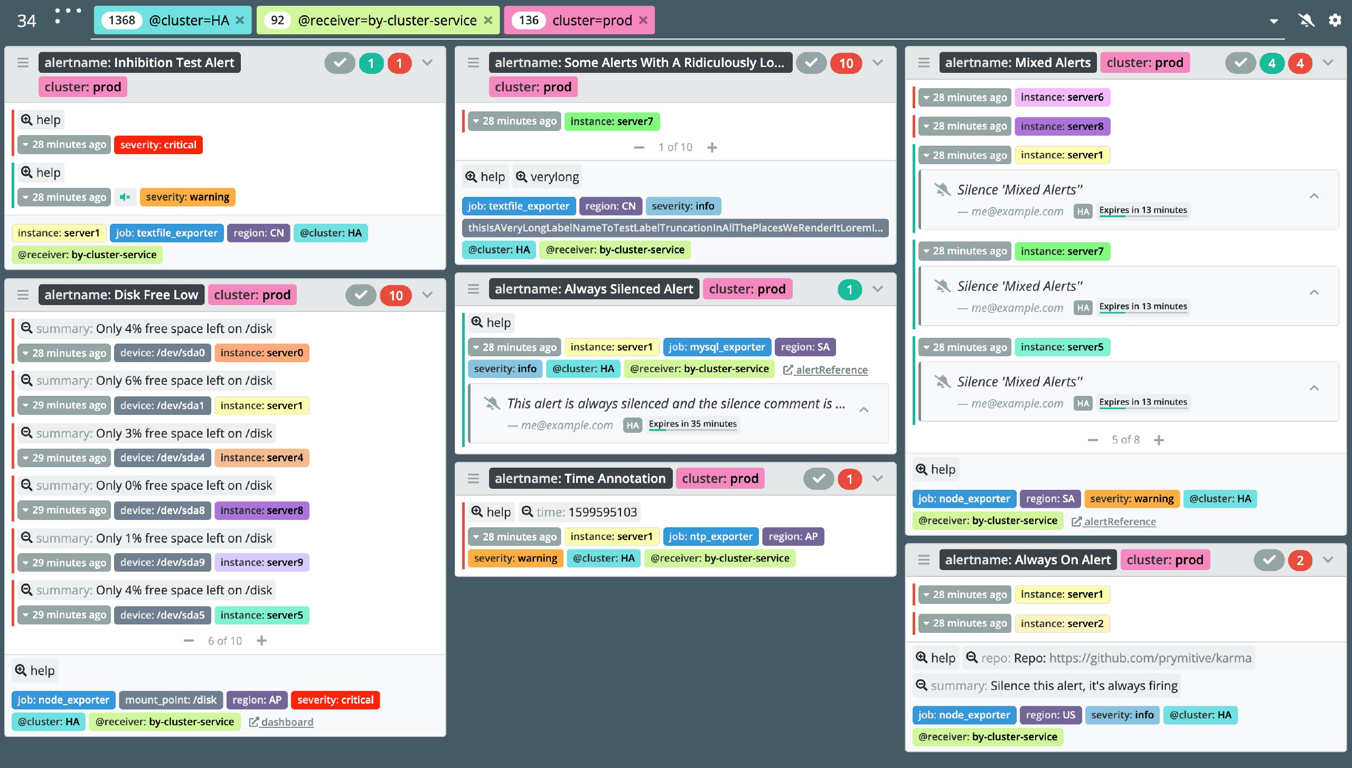Toggle the checkmark button on Disk Free Low group
This screenshot has height=768, width=1352.
point(361,295)
